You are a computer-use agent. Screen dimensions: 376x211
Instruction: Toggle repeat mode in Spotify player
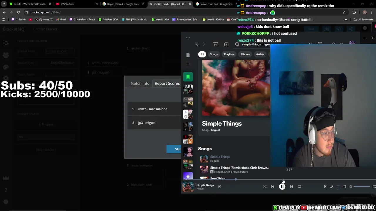(x=299, y=187)
